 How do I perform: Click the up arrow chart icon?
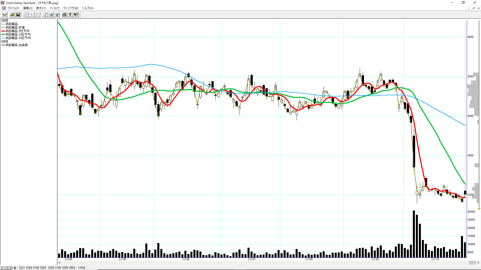57,14
